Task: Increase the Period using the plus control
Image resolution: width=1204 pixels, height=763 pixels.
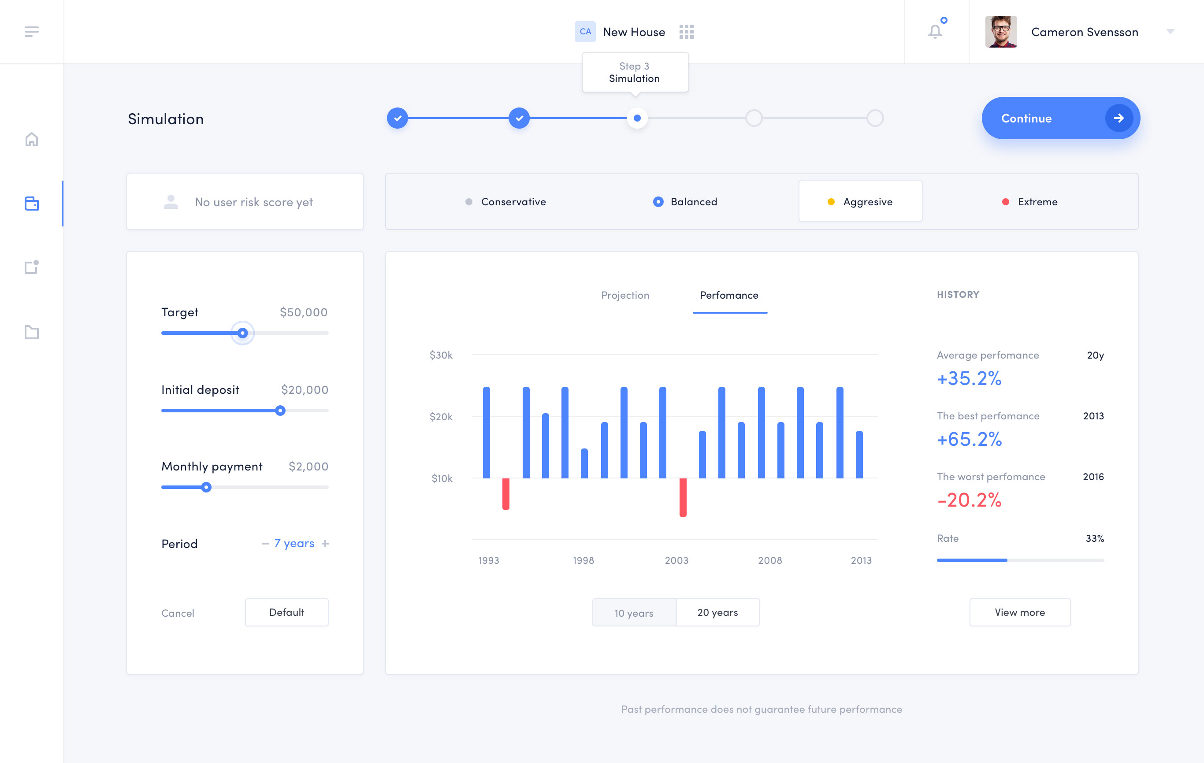Action: pos(325,543)
